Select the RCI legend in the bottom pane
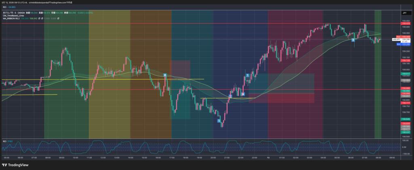Screen dimensions: 414x170 5,141
